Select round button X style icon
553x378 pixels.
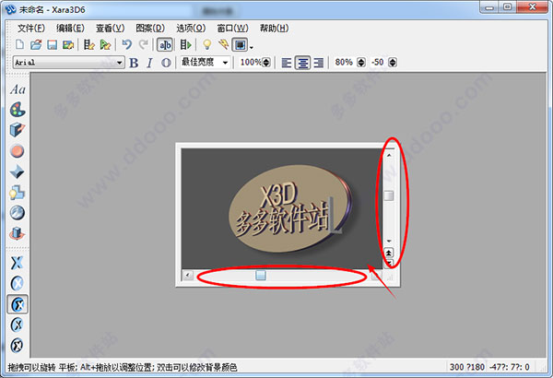point(17,283)
